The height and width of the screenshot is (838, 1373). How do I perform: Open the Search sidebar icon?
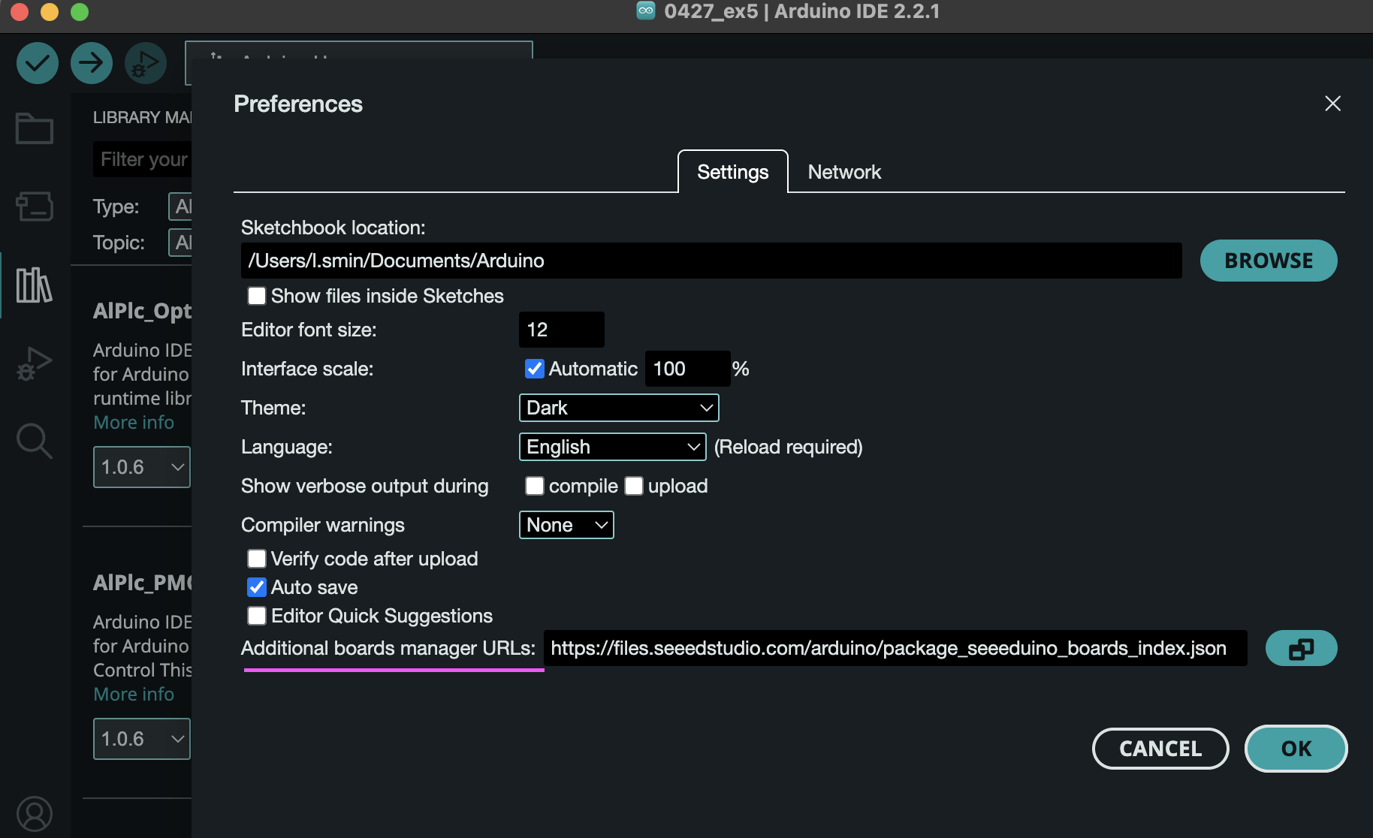[x=35, y=441]
